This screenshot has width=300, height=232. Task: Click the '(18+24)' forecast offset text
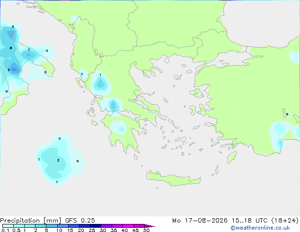[x=285, y=221]
